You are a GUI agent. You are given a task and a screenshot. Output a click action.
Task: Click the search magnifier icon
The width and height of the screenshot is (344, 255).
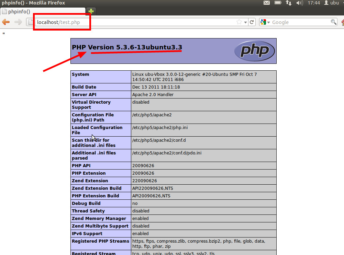pos(333,22)
